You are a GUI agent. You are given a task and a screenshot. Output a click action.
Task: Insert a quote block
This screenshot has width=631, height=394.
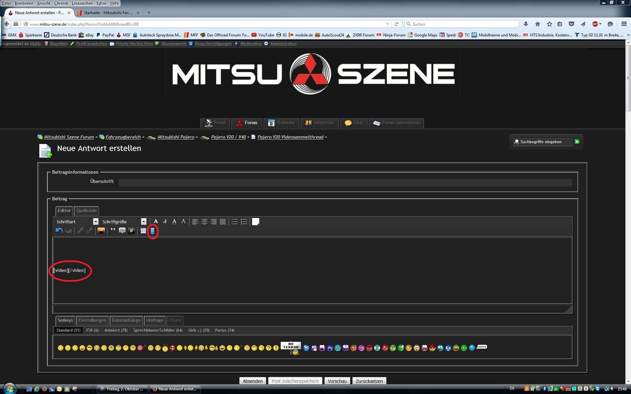[113, 231]
